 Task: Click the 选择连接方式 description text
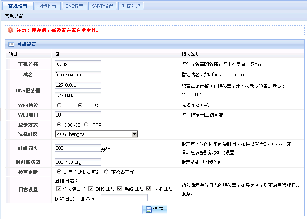coord(195,106)
